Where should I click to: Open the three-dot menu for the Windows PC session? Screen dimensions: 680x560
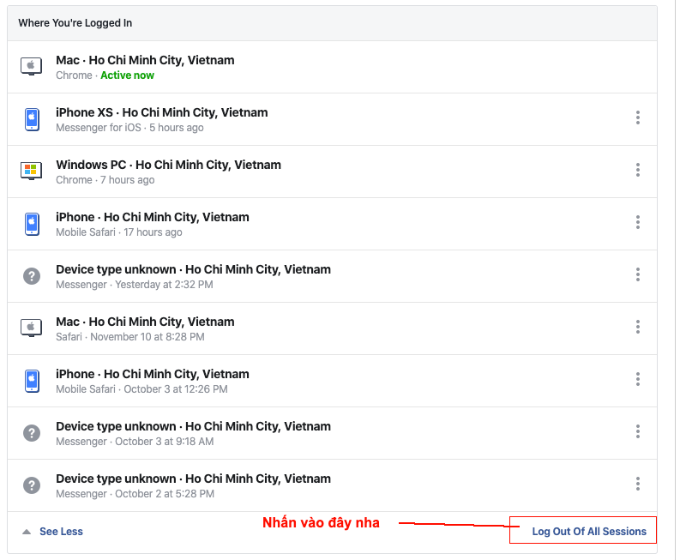(637, 170)
